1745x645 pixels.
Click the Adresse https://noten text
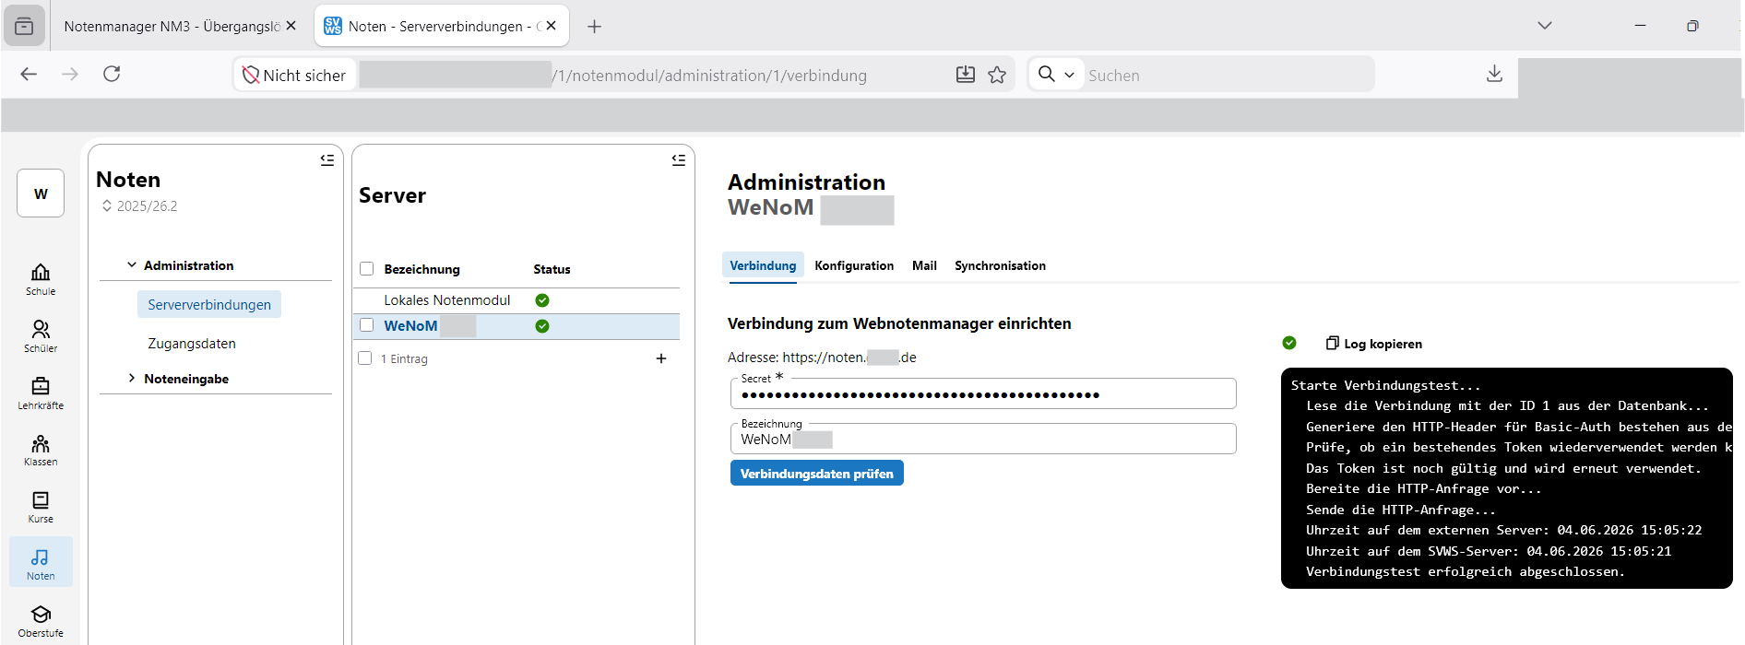(822, 358)
